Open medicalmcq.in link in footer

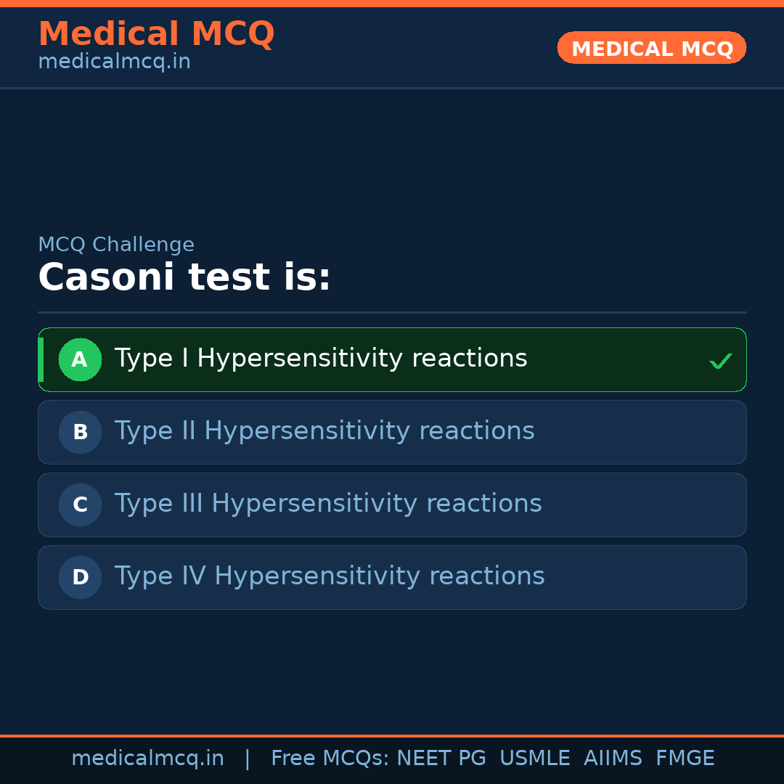(x=147, y=759)
